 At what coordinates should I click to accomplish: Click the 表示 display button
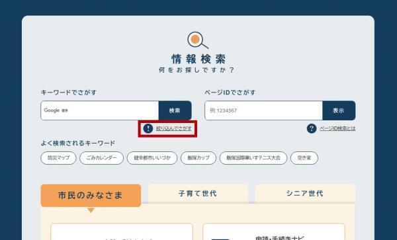coord(339,110)
